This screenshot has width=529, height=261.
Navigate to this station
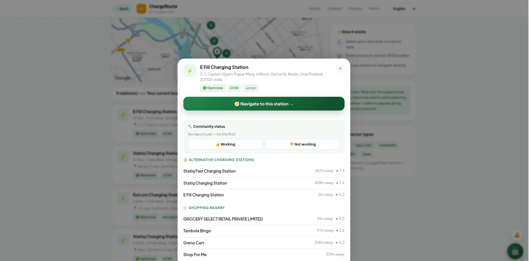(264, 104)
